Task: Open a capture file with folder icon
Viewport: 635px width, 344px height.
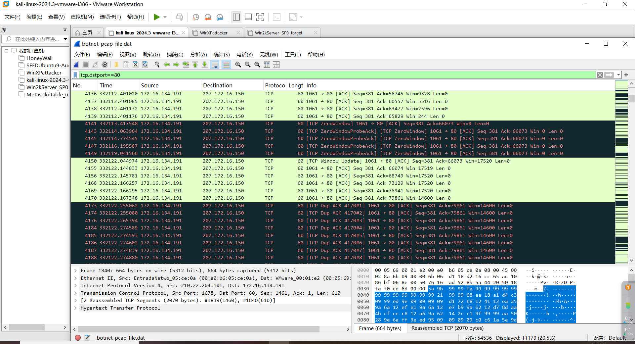Action: 116,65
